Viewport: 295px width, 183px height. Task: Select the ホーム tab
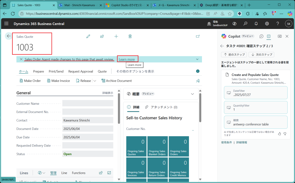tap(24, 71)
